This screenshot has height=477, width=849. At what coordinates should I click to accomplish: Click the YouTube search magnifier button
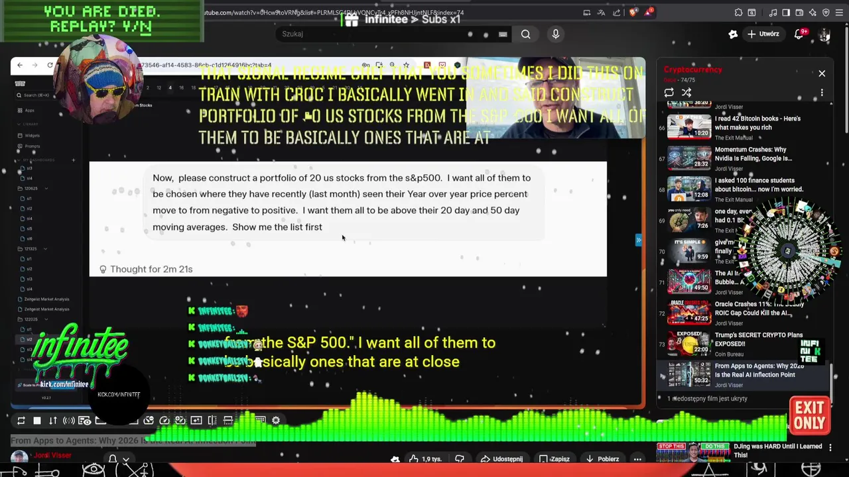[x=525, y=34]
